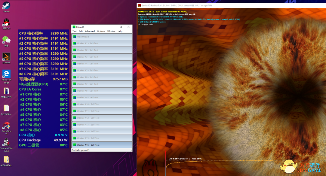
Task: Click the #1 CPU 核心频率 3191 MHz row
Action: coord(43,38)
